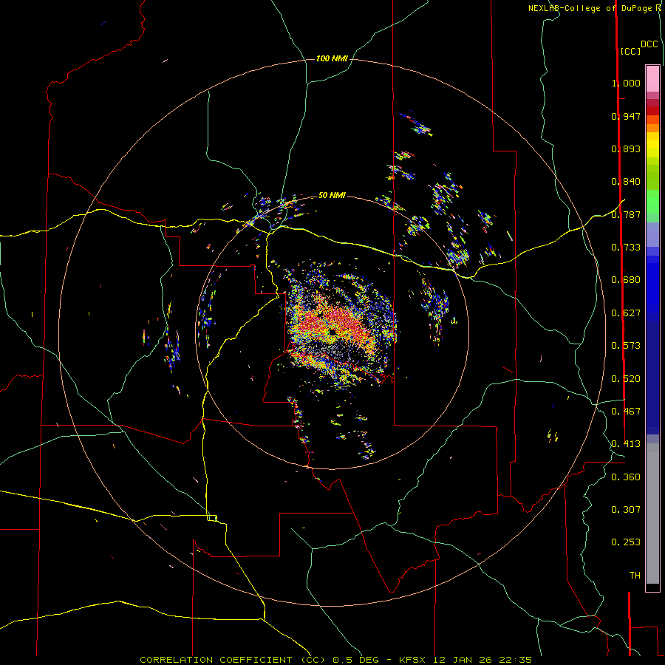The height and width of the screenshot is (665, 665).
Task: Click the 1.000 legend value
Action: click(626, 83)
